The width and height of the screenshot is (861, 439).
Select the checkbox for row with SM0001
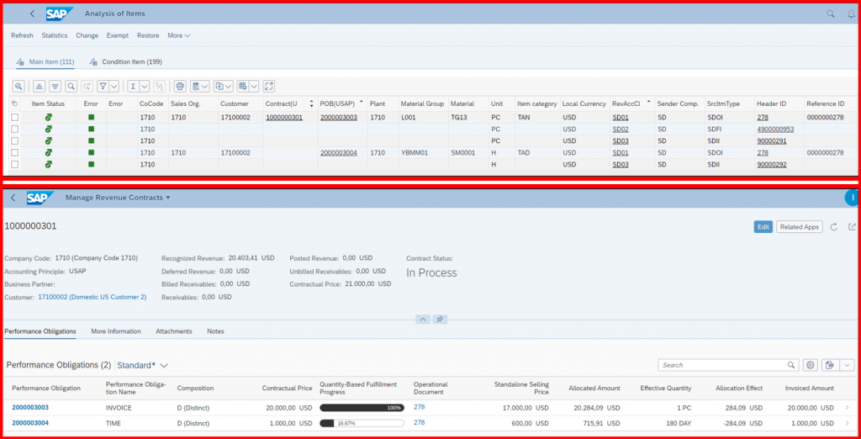(15, 152)
